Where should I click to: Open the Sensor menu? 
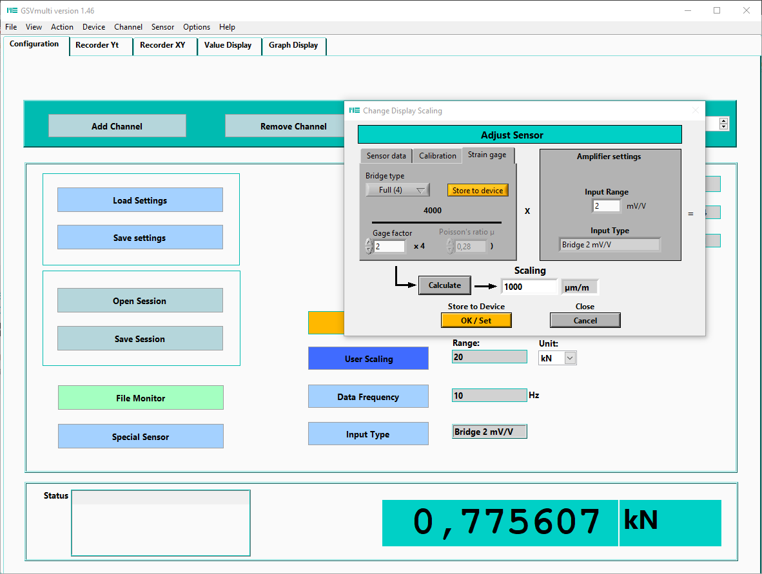tap(162, 27)
